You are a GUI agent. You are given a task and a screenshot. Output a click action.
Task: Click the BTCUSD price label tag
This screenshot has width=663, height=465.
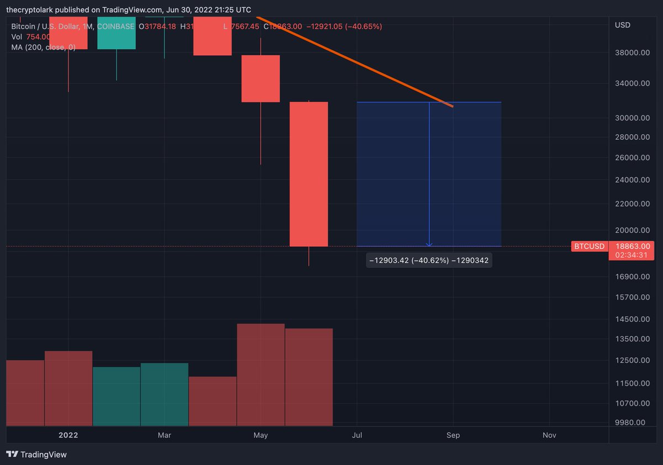[590, 246]
